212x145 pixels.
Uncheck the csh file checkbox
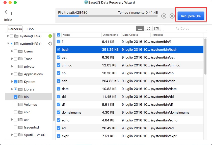[x=59, y=81]
